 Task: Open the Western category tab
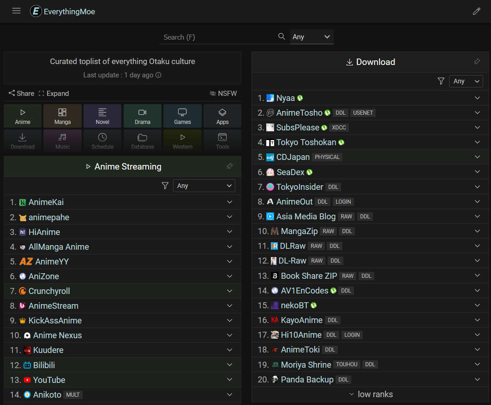183,141
